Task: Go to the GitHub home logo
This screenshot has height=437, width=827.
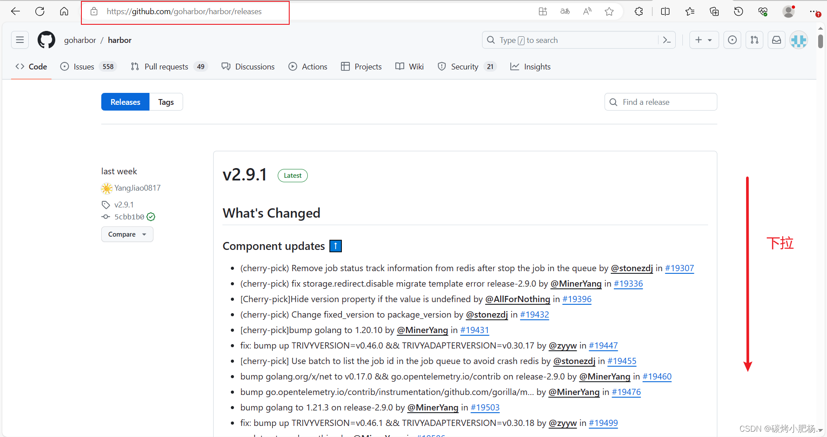Action: (x=46, y=40)
